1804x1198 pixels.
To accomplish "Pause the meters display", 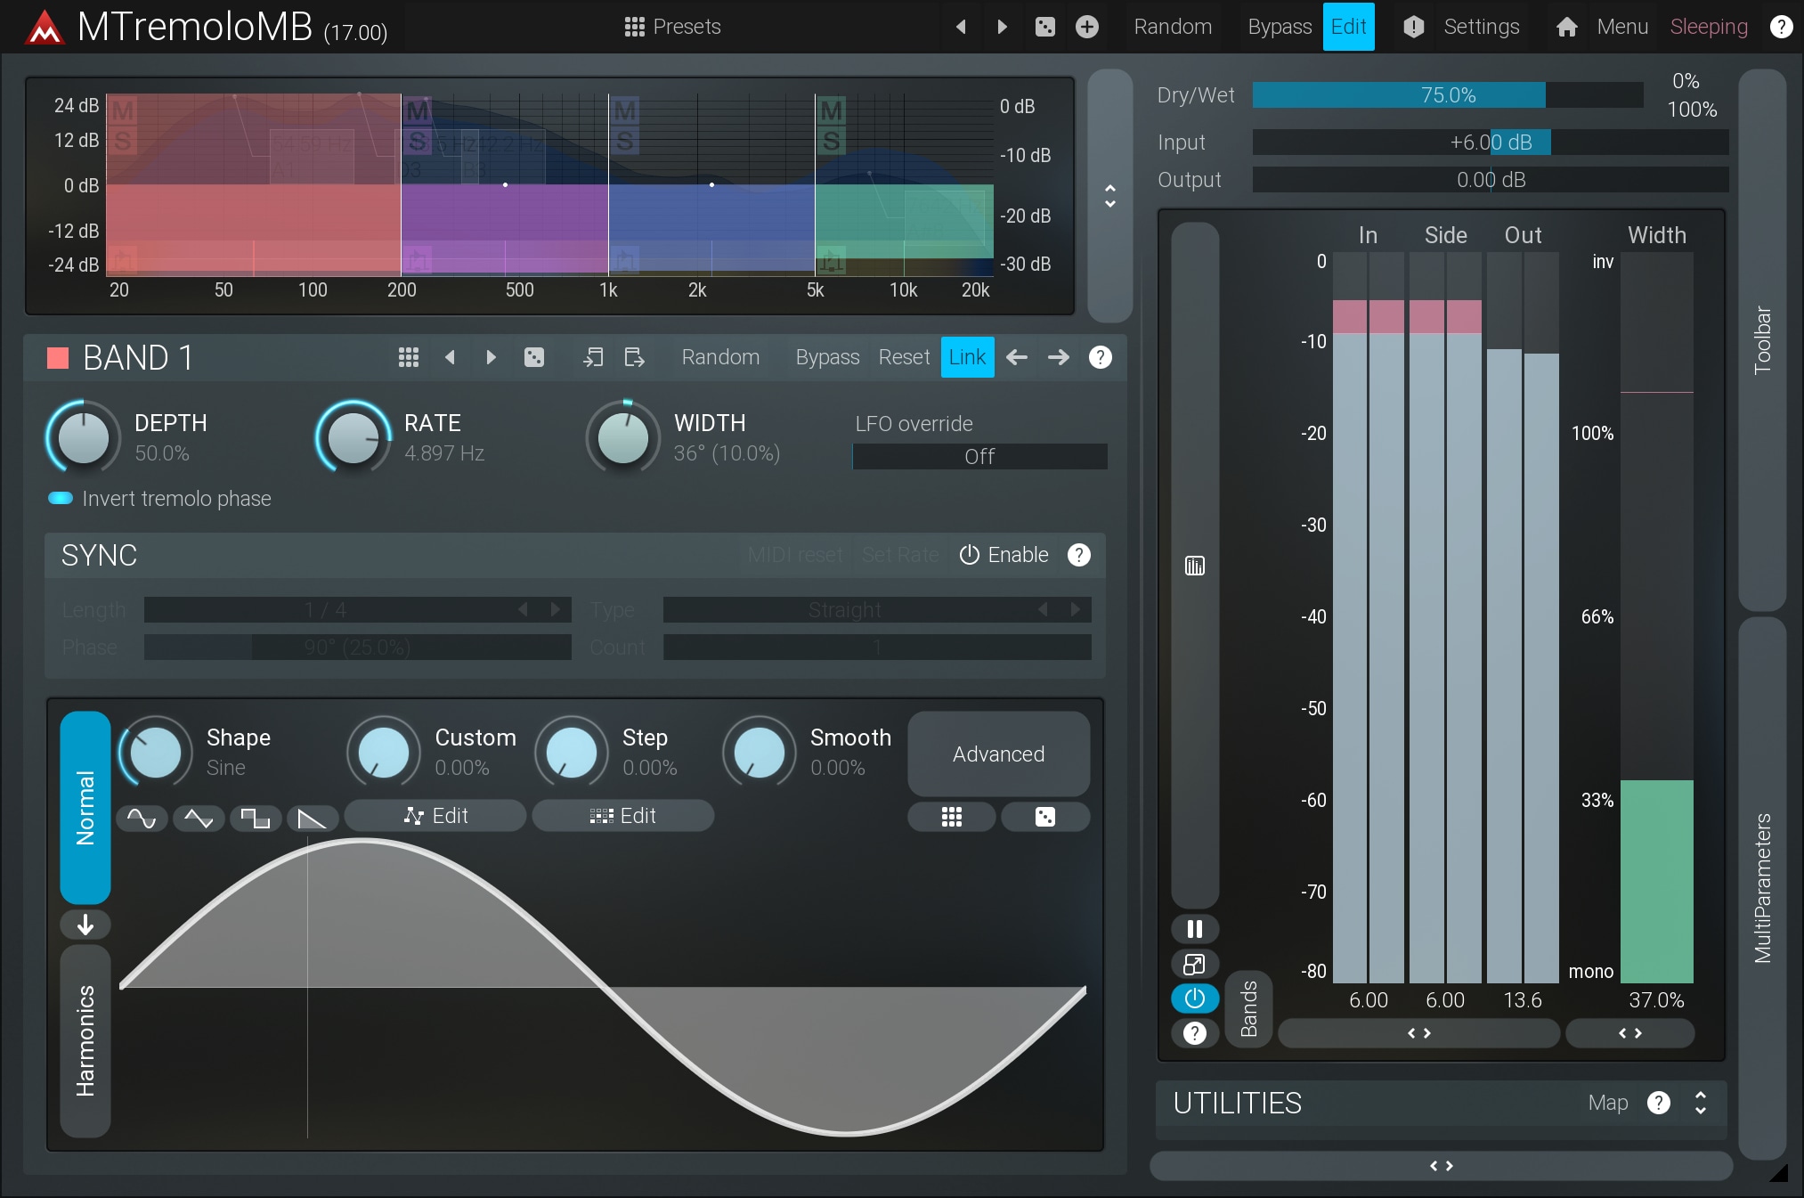I will click(x=1194, y=929).
